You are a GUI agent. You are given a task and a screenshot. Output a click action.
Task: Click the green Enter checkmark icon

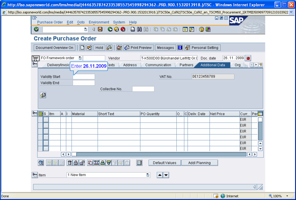tap(36, 29)
